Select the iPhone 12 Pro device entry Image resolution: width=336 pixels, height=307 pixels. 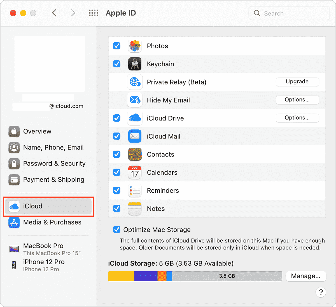[48, 265]
